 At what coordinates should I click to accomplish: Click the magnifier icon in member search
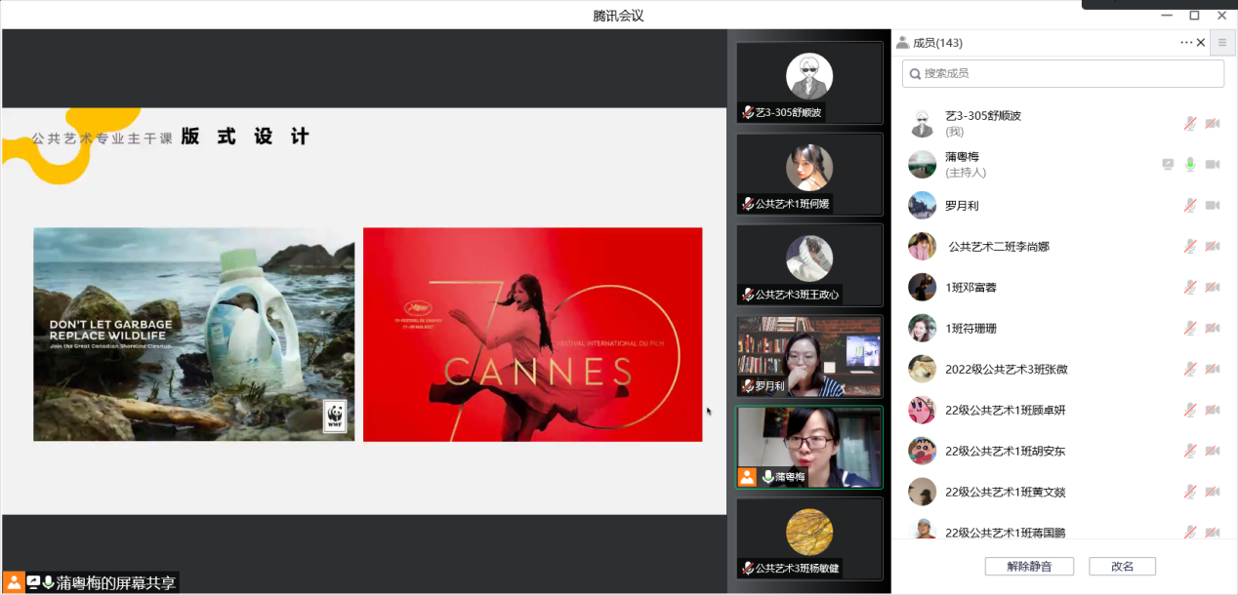pyautogui.click(x=914, y=74)
